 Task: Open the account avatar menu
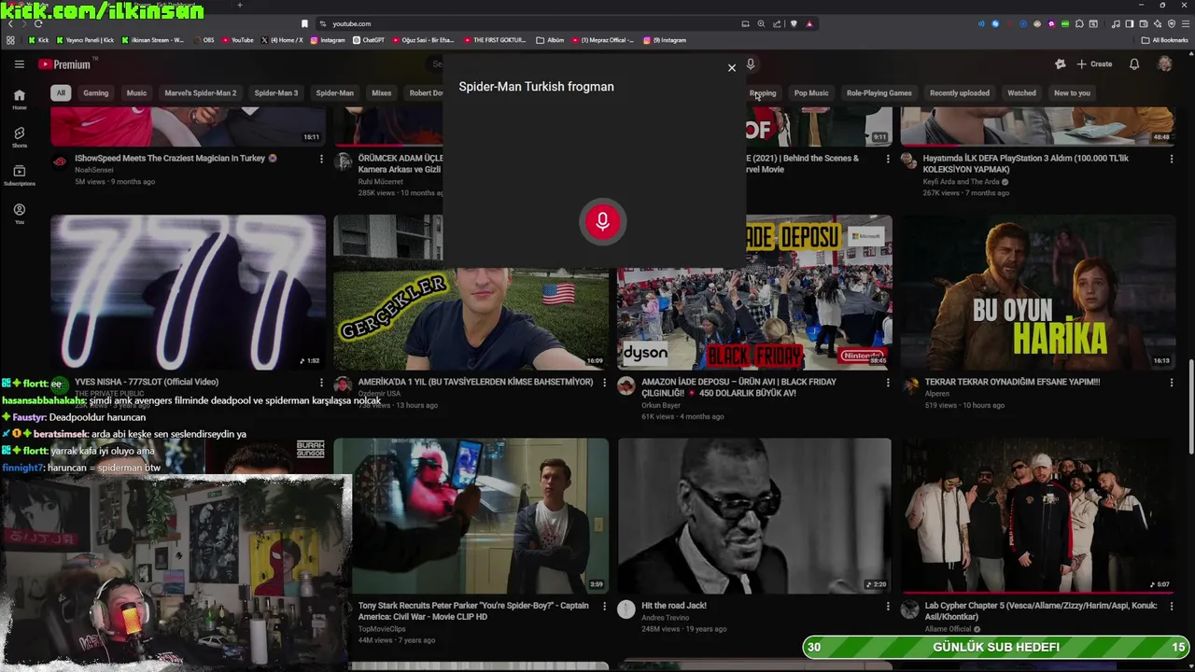click(x=1165, y=64)
